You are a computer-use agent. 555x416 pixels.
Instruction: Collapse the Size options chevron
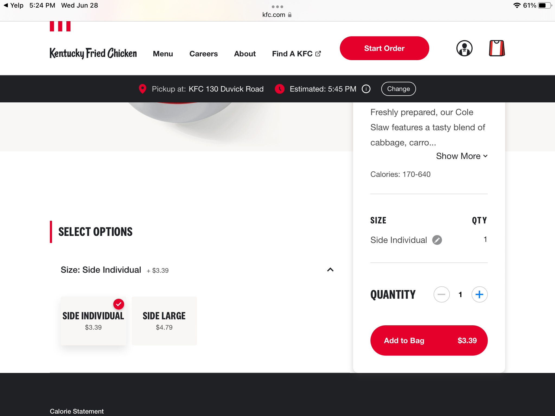click(330, 270)
